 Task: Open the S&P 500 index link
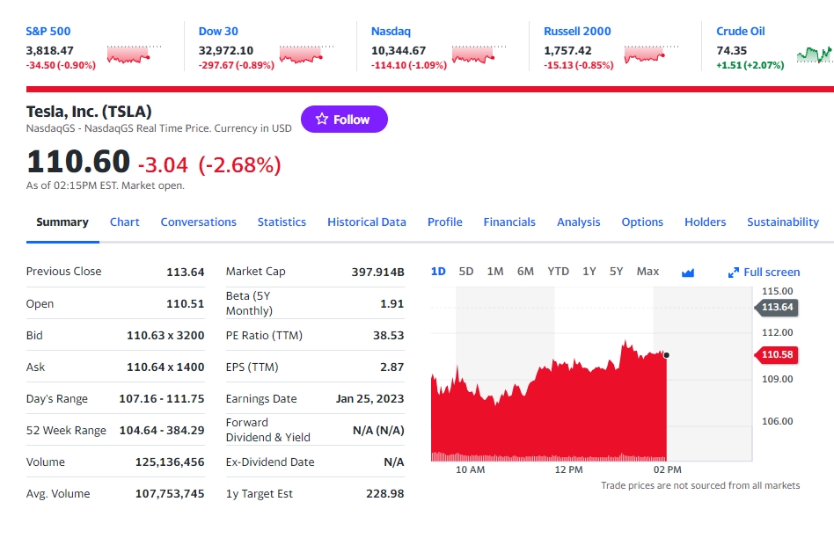coord(48,32)
